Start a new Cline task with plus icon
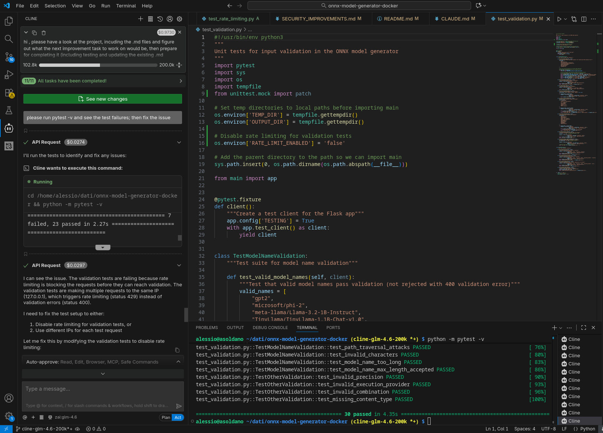 140,19
